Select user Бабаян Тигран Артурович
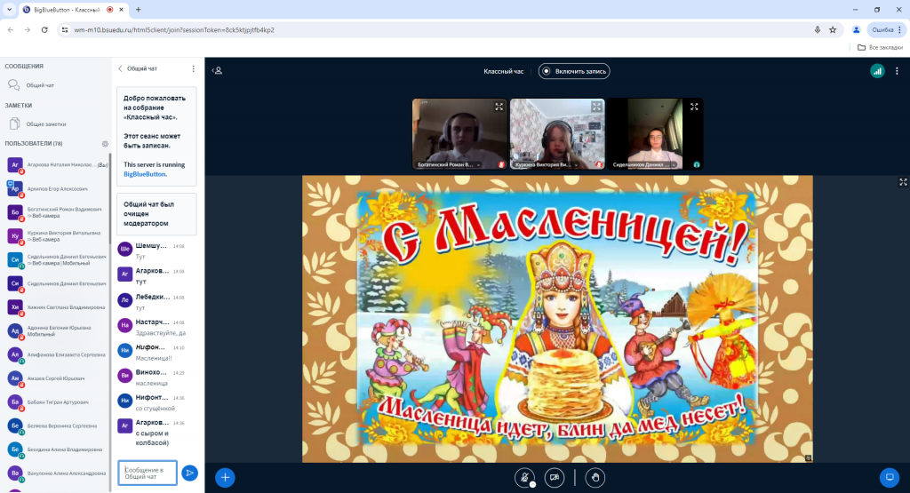This screenshot has height=493, width=910. pyautogui.click(x=57, y=402)
